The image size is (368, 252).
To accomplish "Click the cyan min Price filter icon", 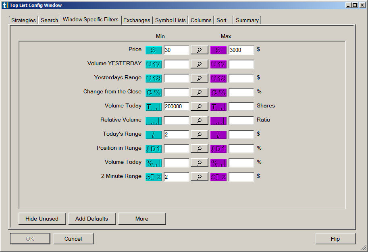I will coord(154,50).
